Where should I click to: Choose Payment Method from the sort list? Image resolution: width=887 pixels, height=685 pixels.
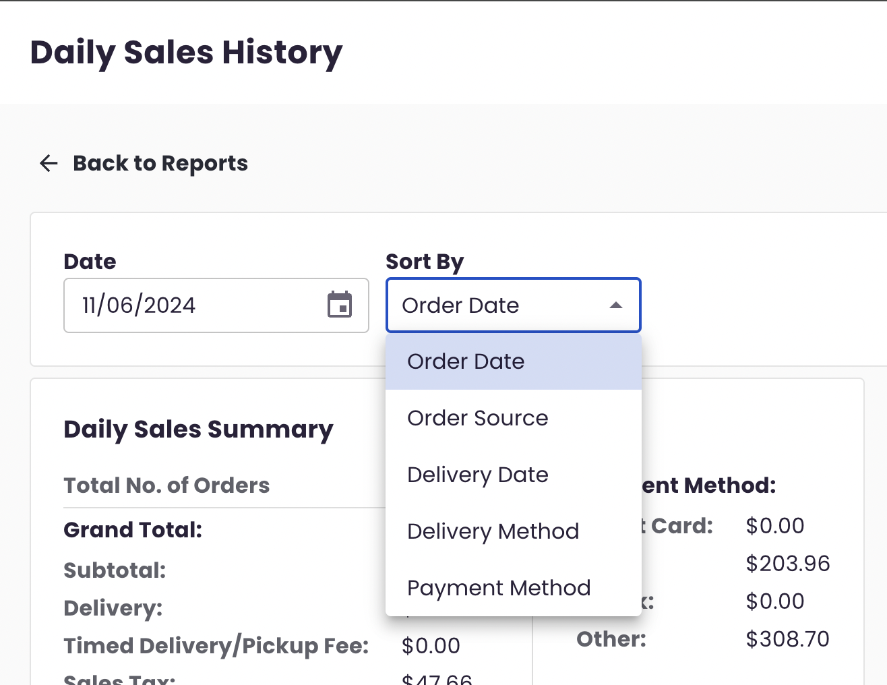[x=499, y=587]
